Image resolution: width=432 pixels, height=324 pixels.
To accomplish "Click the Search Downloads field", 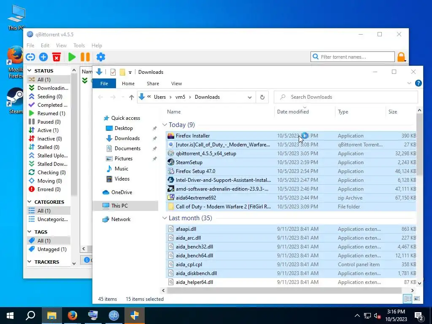I will tap(346, 97).
